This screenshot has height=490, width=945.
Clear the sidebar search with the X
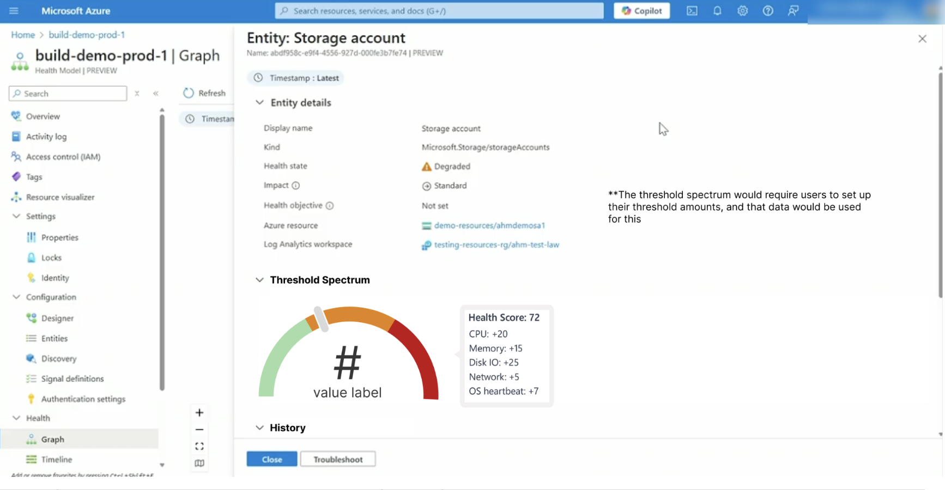pyautogui.click(x=137, y=94)
